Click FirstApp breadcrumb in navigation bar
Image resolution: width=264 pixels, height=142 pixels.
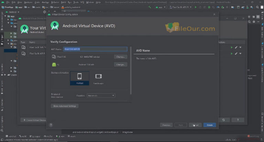pos(7,7)
